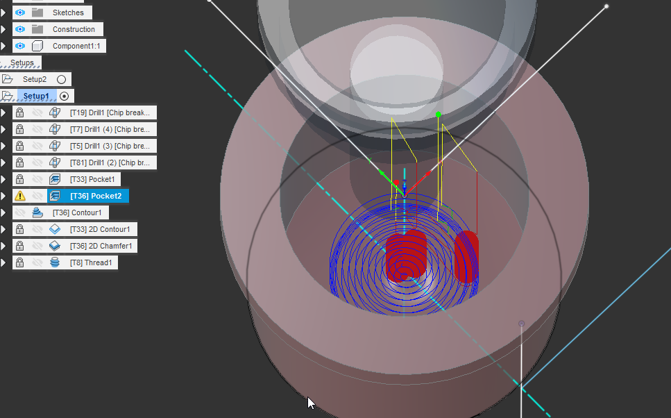The width and height of the screenshot is (671, 418).
Task: Expand the [T19] Drill1 operation
Action: tap(4, 112)
